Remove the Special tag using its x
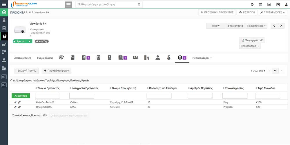Viewport: 290px width, 145px height. click(x=30, y=42)
